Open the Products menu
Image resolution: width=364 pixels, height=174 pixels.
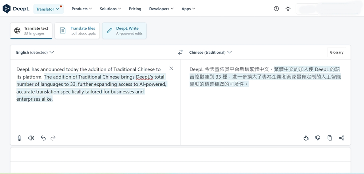coord(82,9)
